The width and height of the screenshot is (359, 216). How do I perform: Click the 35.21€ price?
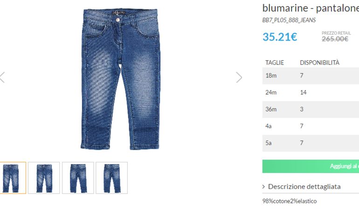pos(280,37)
